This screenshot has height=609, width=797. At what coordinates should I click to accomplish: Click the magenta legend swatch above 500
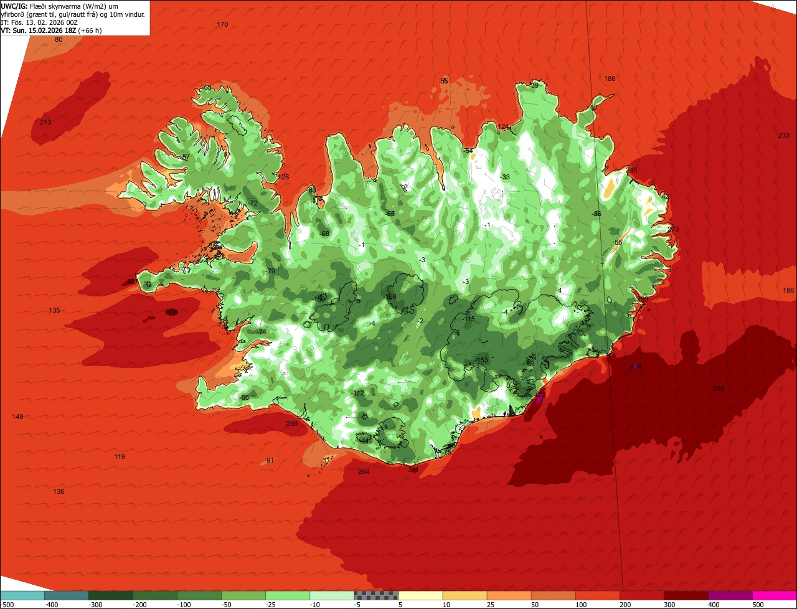click(775, 595)
